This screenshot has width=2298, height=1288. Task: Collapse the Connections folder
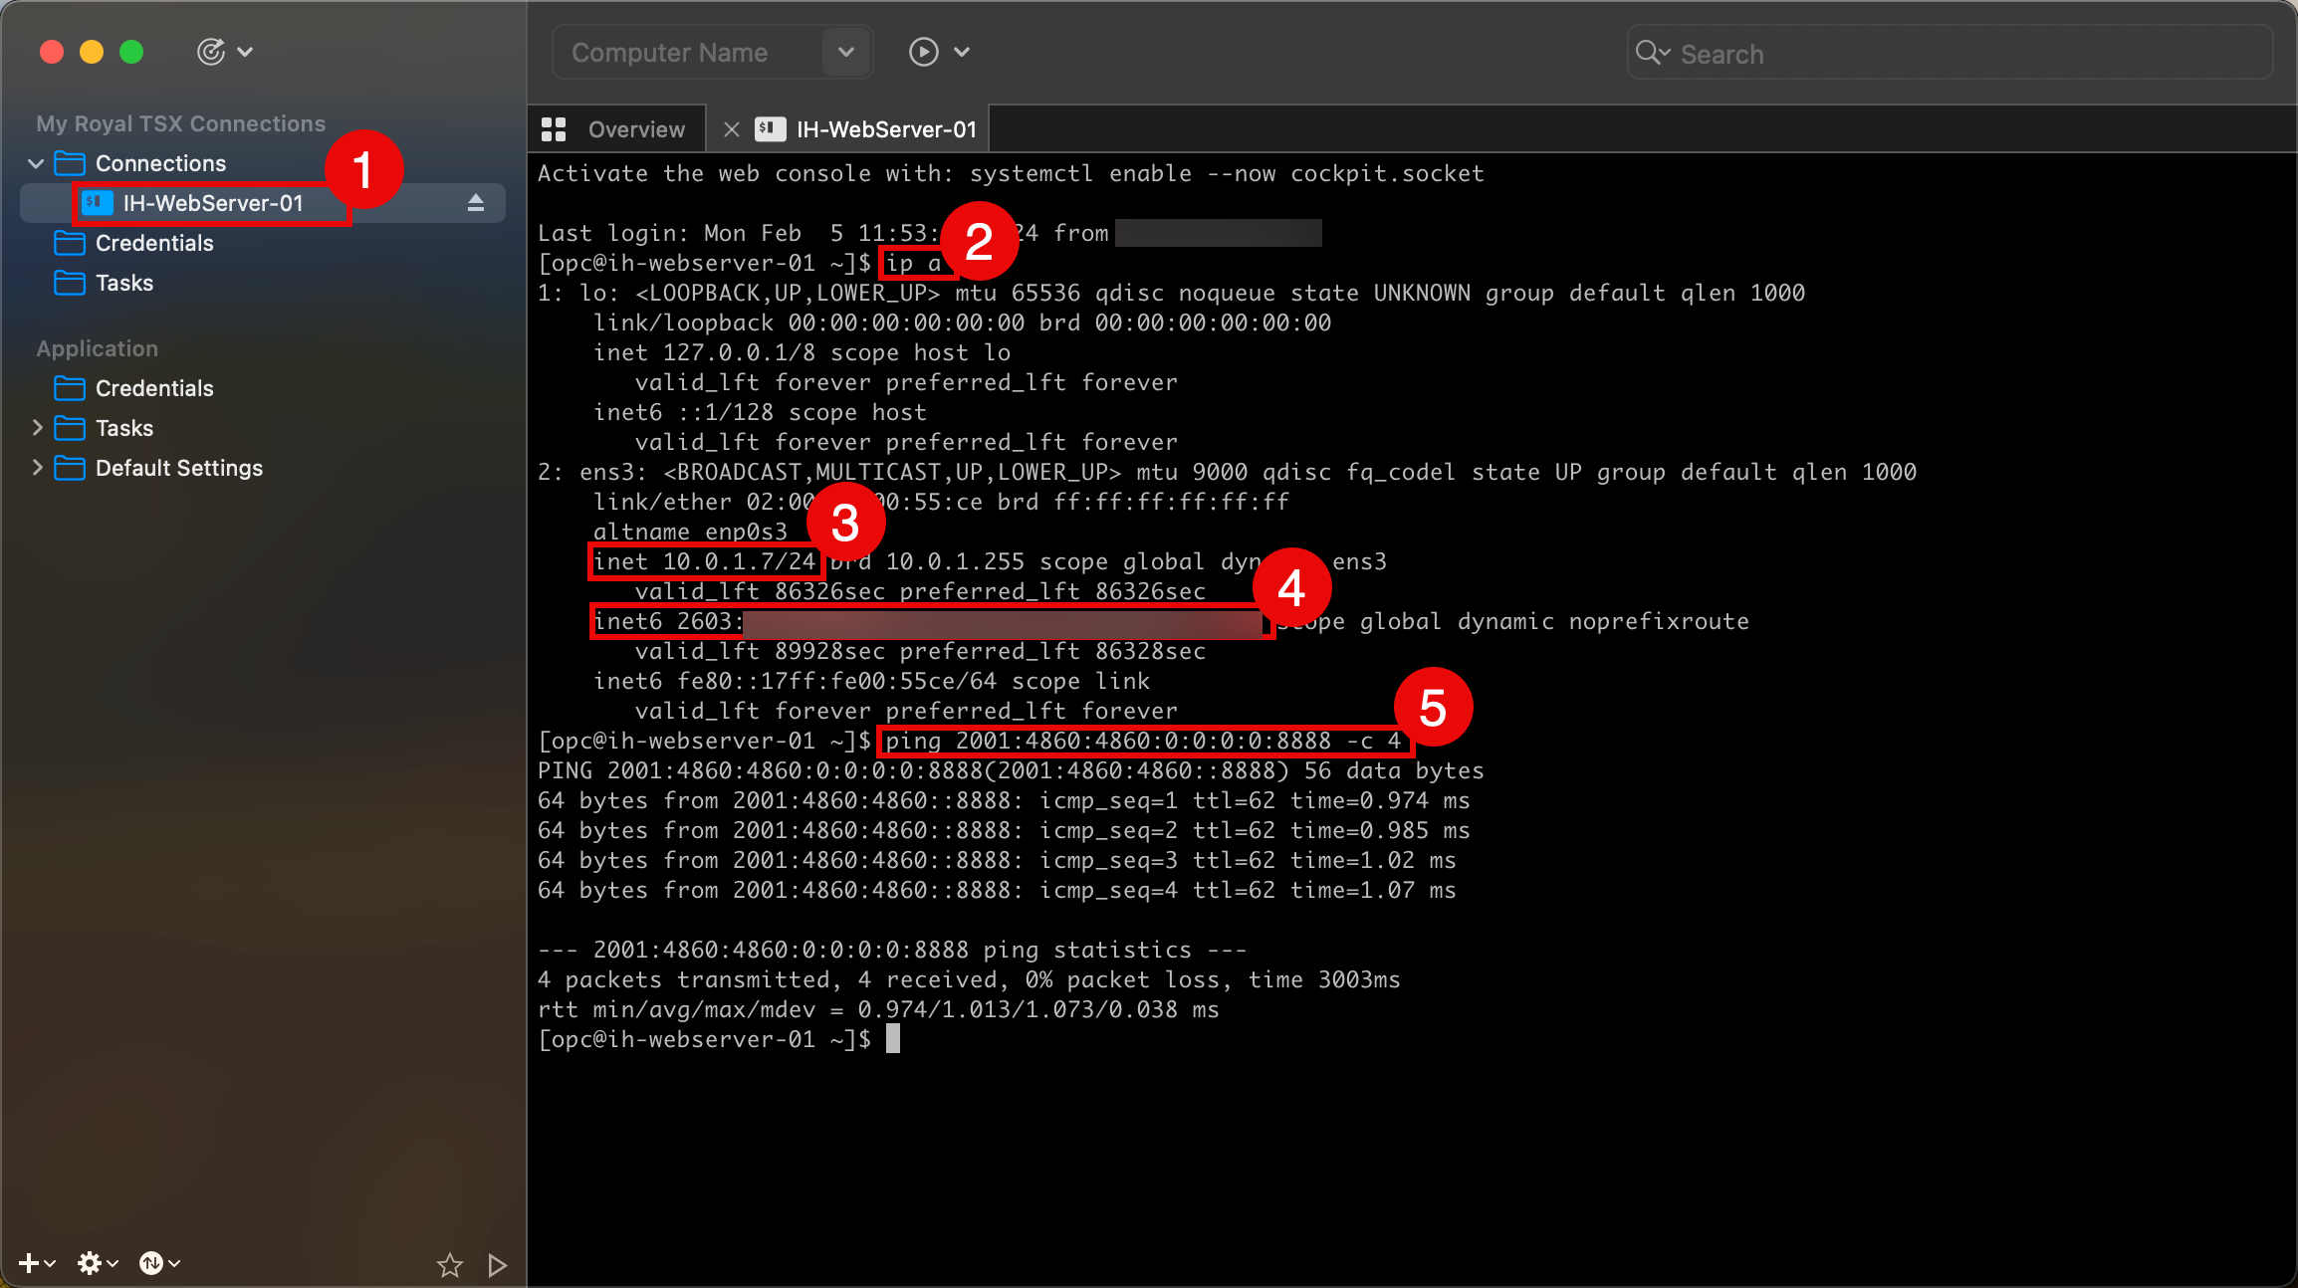point(37,163)
